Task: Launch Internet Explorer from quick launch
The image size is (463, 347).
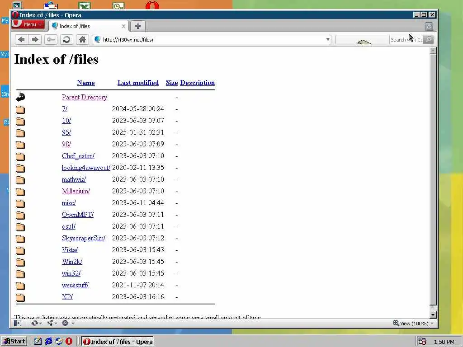Action: (48, 342)
